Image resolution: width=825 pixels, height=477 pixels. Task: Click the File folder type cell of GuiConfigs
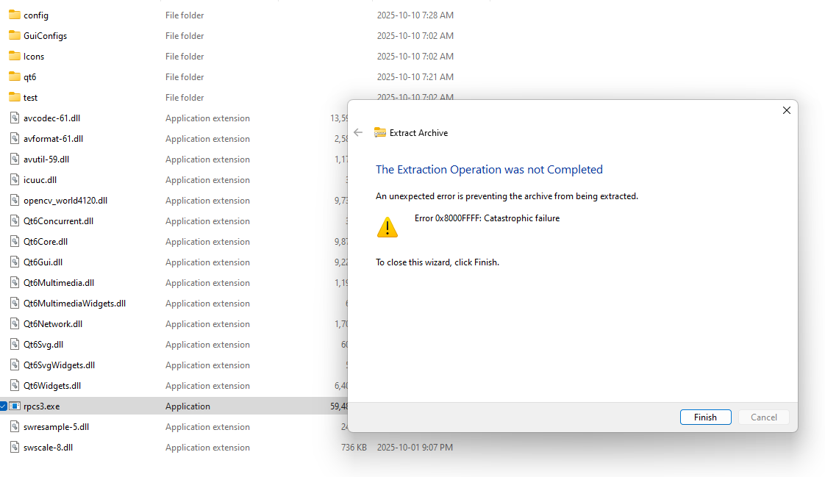point(184,36)
